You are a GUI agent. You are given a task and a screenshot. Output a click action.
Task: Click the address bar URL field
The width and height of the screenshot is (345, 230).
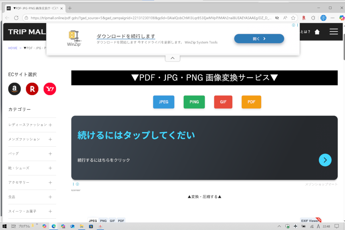pyautogui.click(x=151, y=18)
